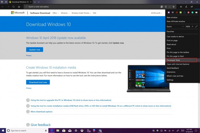Click the full screen arrow next to Zoom

[197, 26]
